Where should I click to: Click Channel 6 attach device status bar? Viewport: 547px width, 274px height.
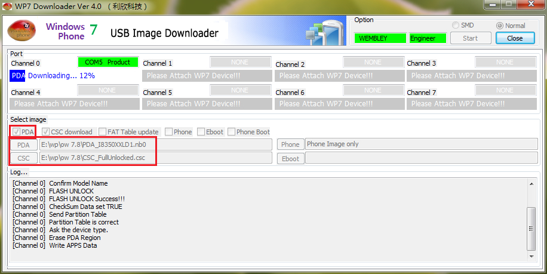coord(340,104)
